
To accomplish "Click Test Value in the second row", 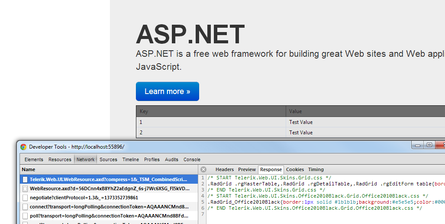I will (301, 133).
